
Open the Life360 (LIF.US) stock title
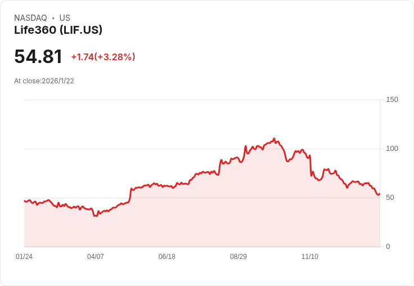58,30
